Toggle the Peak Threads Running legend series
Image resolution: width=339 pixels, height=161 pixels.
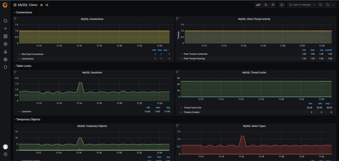tap(194, 58)
